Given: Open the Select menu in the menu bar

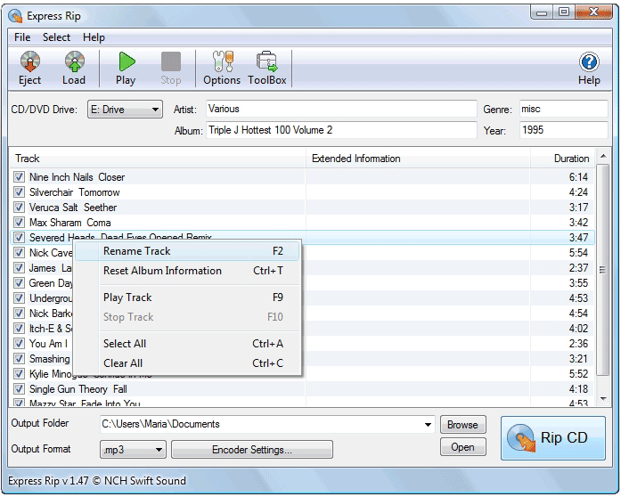Looking at the screenshot, I should tap(56, 37).
